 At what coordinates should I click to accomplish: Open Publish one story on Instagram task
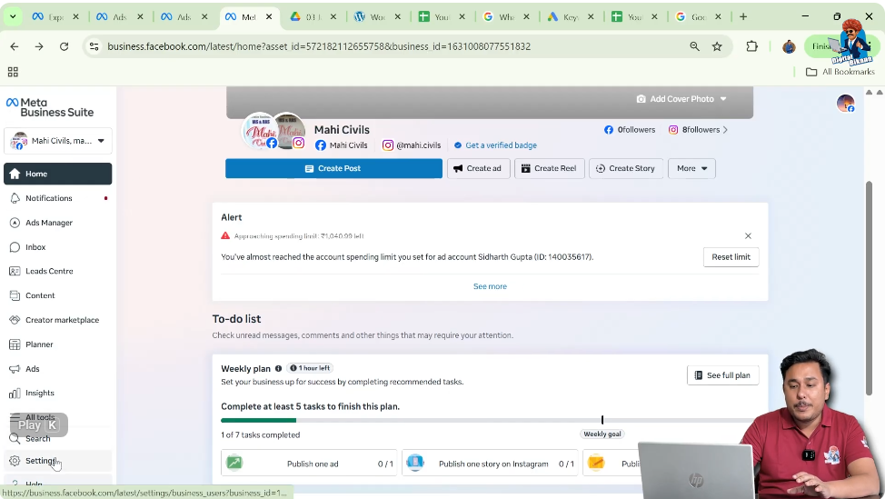490,463
